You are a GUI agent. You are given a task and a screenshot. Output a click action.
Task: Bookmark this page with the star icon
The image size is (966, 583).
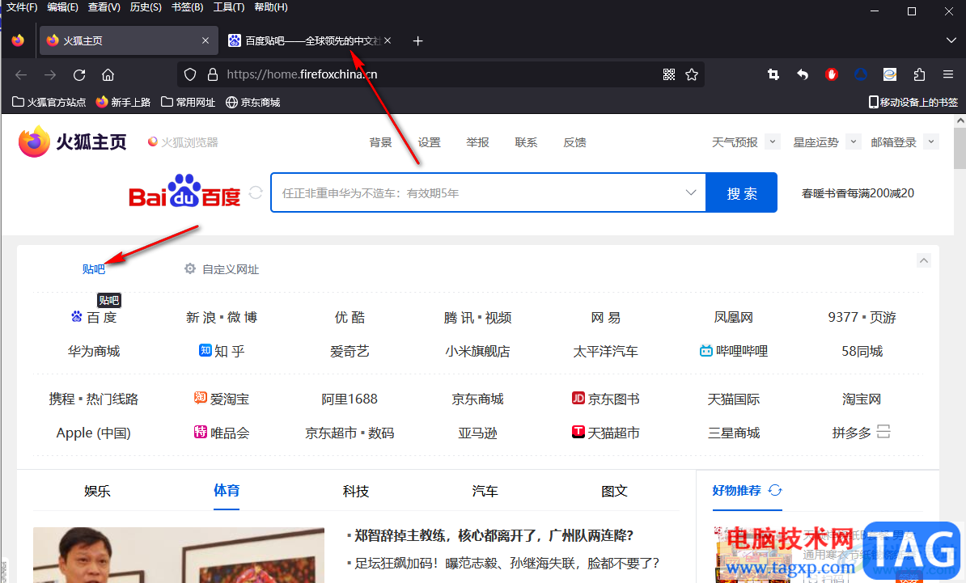coord(692,74)
